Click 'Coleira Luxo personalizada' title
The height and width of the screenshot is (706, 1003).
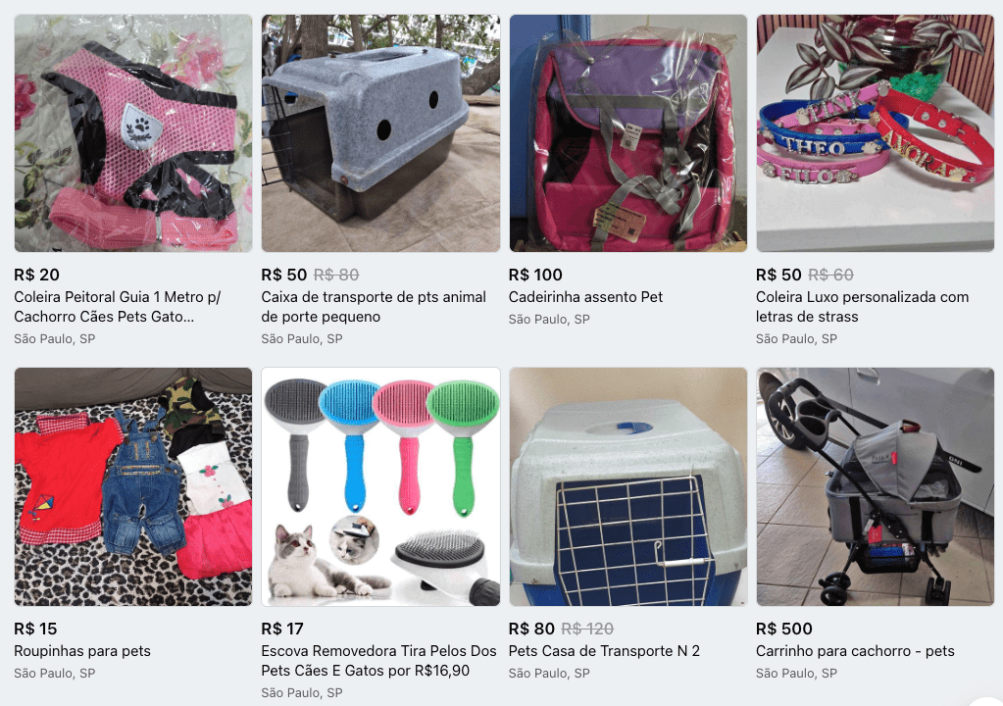[862, 307]
